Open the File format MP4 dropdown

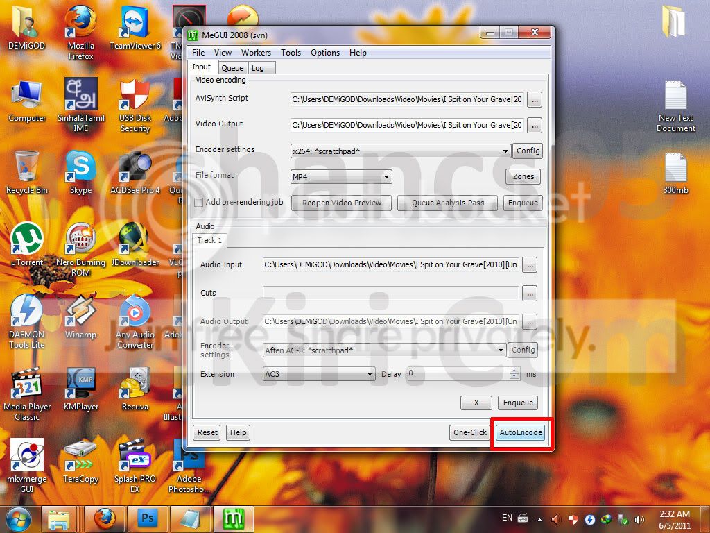pyautogui.click(x=341, y=177)
